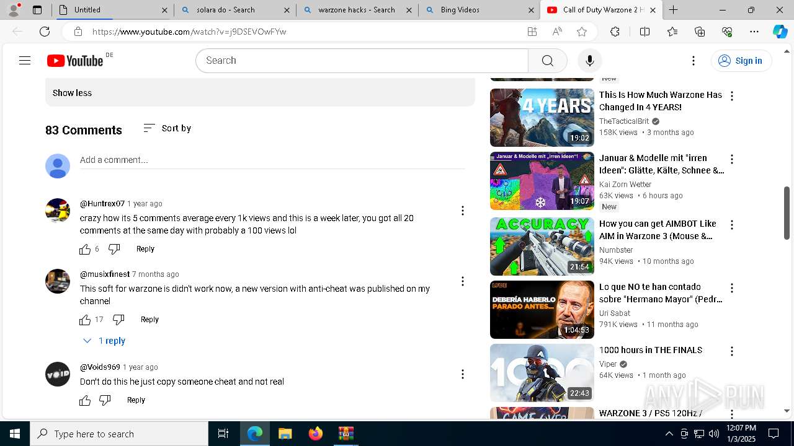The width and height of the screenshot is (794, 446).
Task: Play the '4 YEARS' Warzone thumbnail
Action: [542, 118]
